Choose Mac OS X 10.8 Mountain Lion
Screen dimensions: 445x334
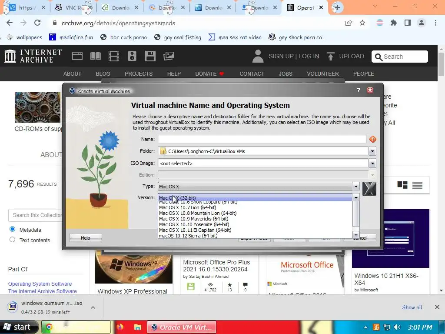[x=198, y=213]
